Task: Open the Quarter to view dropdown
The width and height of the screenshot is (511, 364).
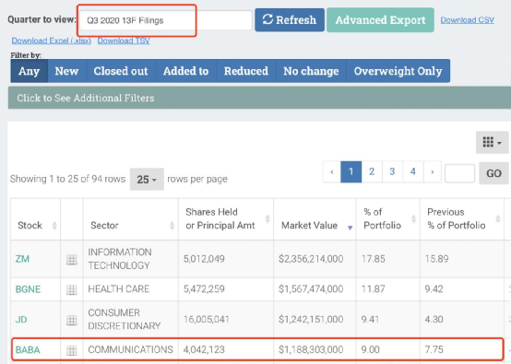Action: pos(165,20)
